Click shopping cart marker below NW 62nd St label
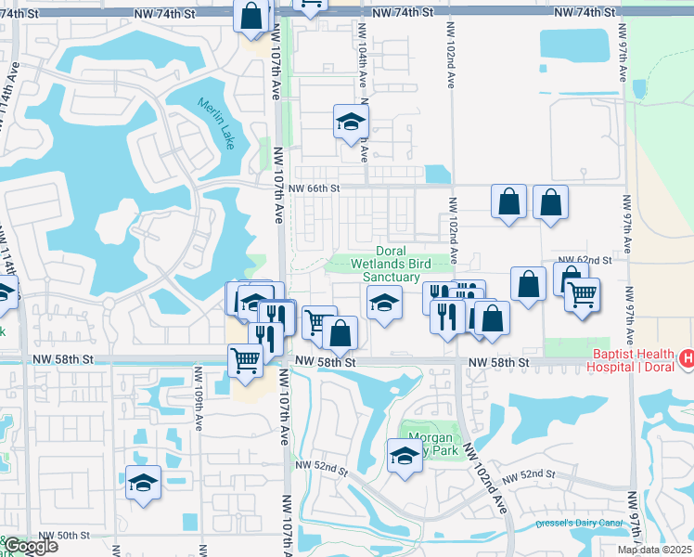 pos(583,297)
